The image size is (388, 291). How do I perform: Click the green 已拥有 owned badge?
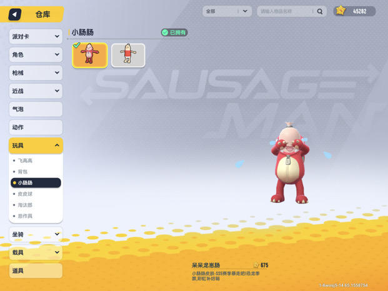click(x=174, y=32)
